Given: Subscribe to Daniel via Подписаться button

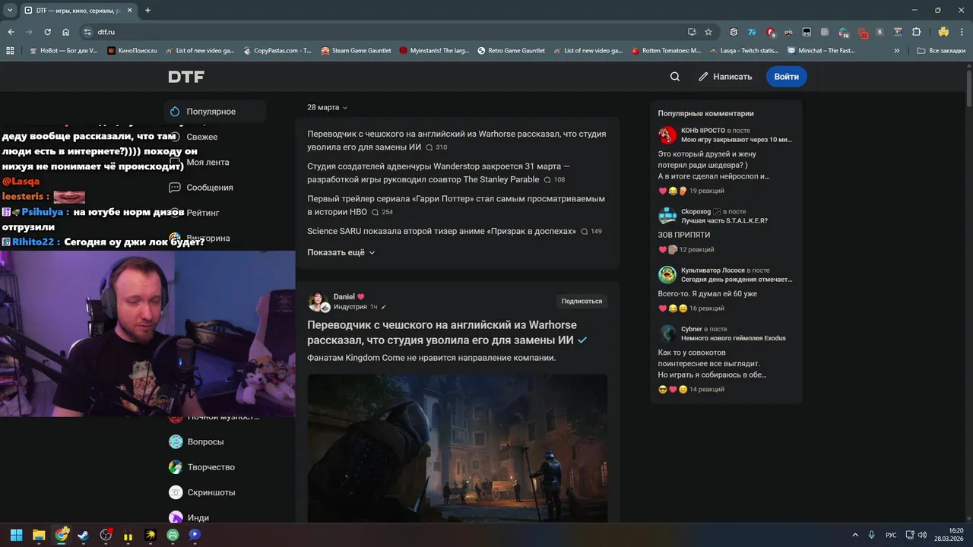Looking at the screenshot, I should click(582, 301).
